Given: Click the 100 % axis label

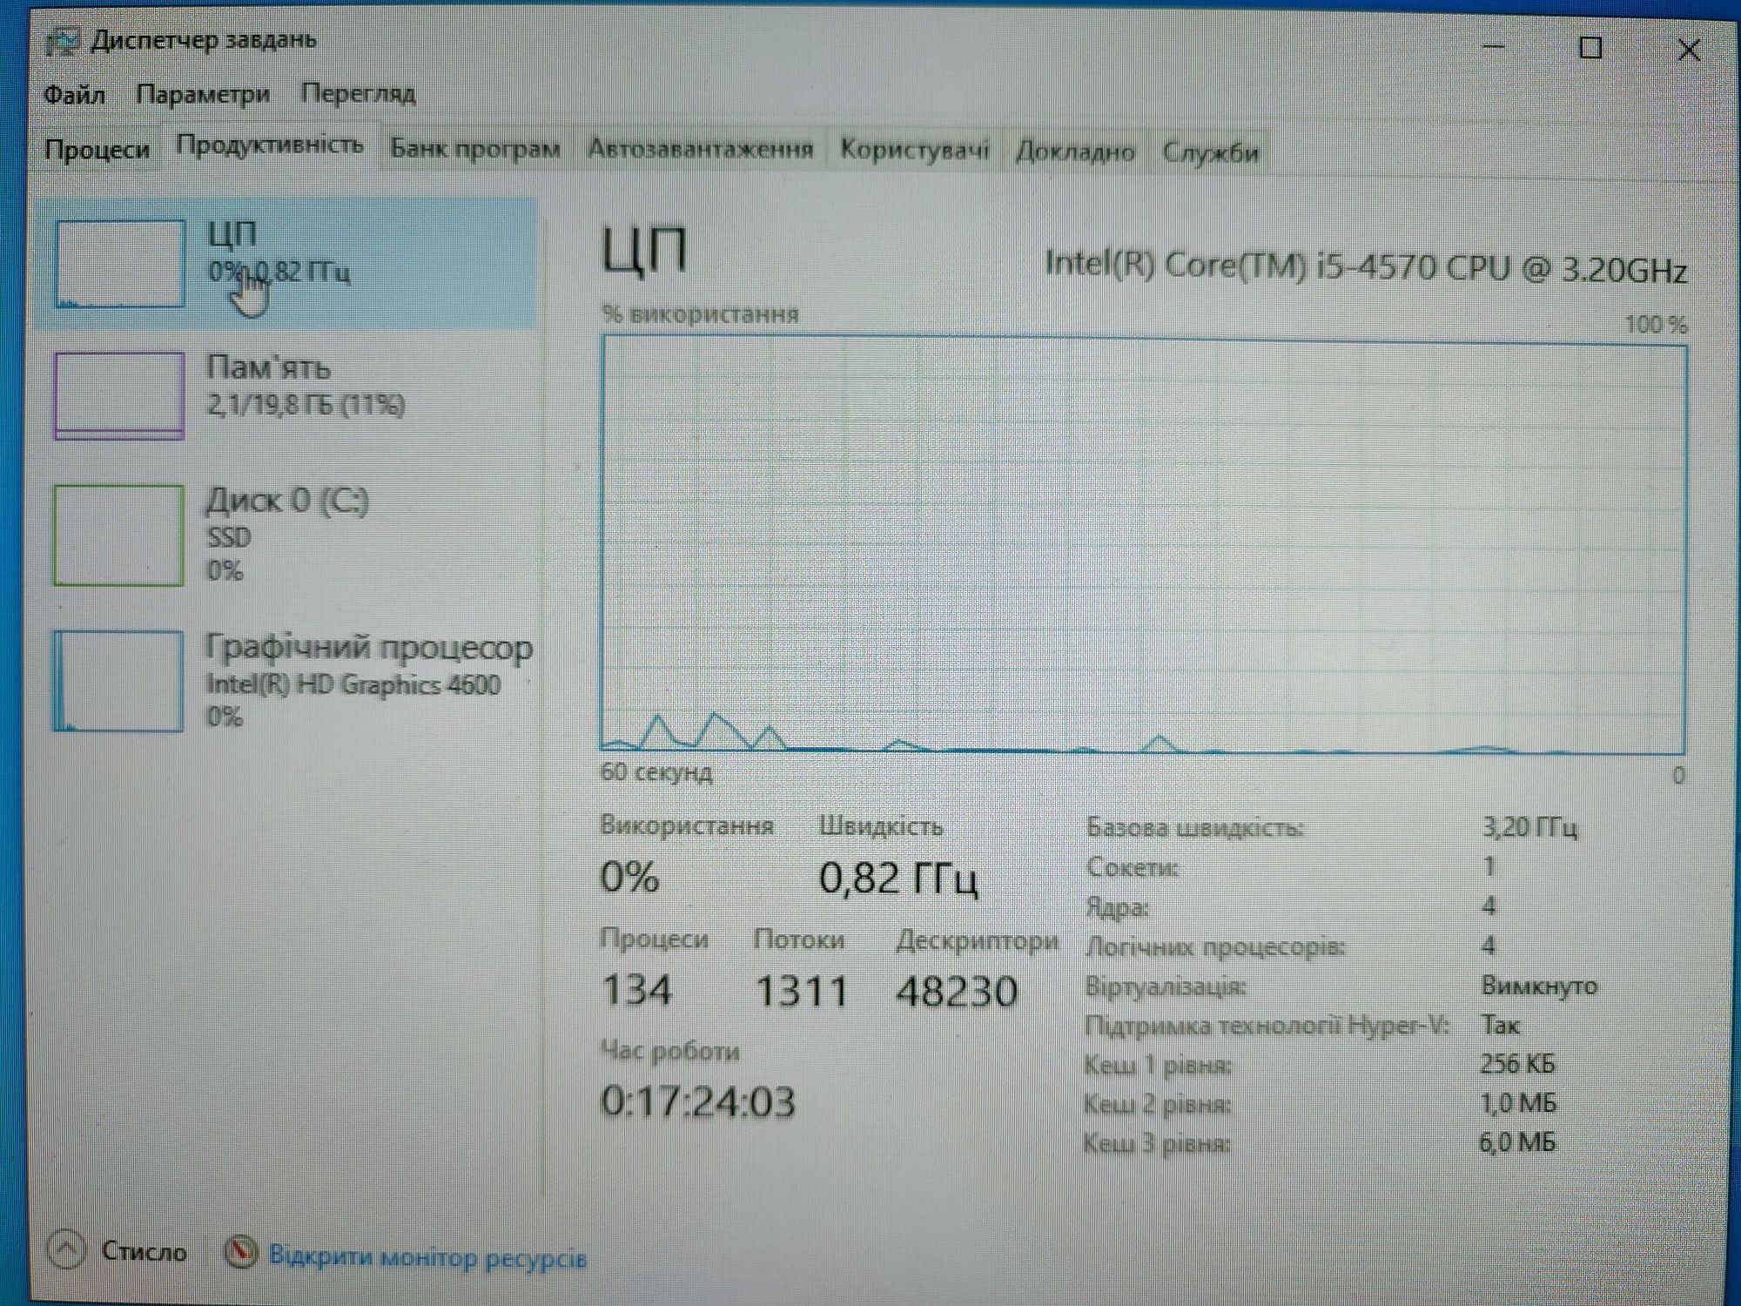Looking at the screenshot, I should tap(1656, 325).
